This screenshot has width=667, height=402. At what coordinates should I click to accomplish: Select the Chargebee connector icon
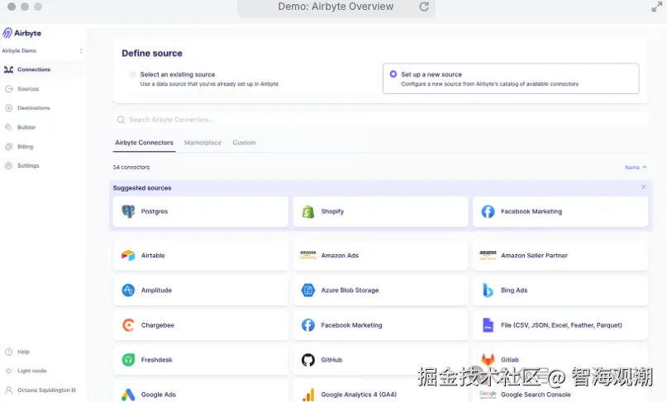pos(128,325)
